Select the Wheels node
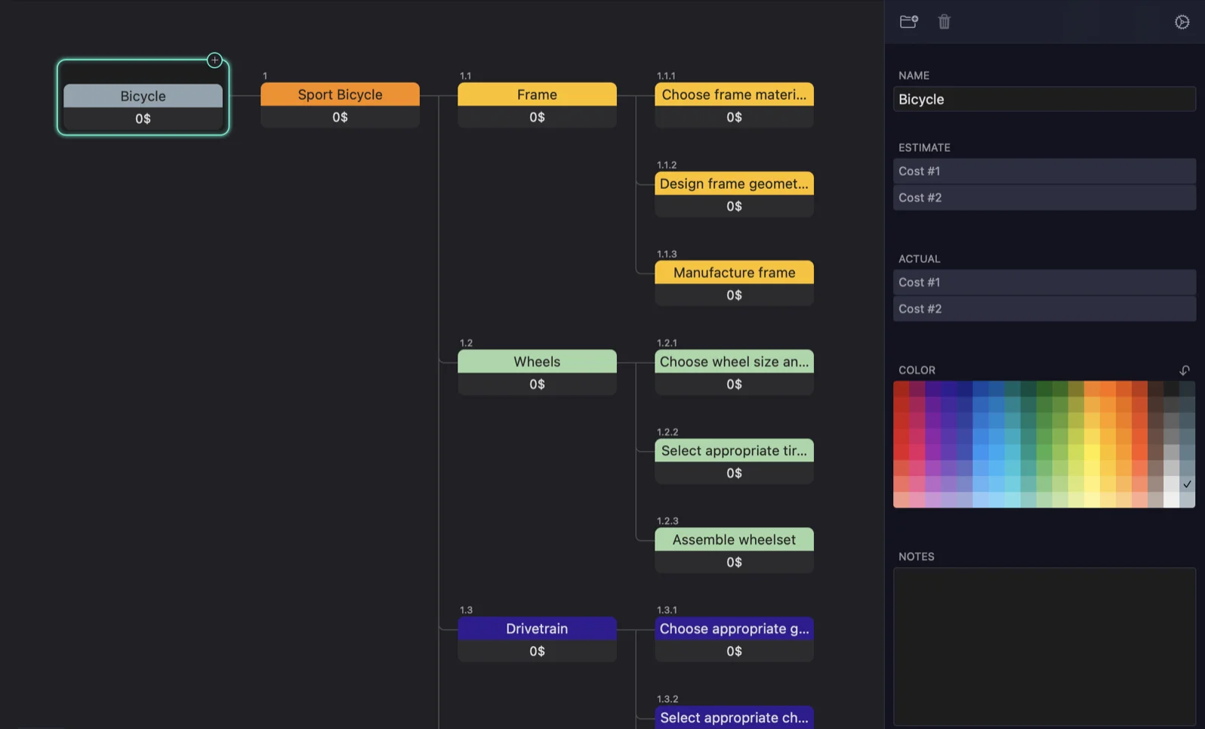This screenshot has width=1205, height=729. pos(537,361)
